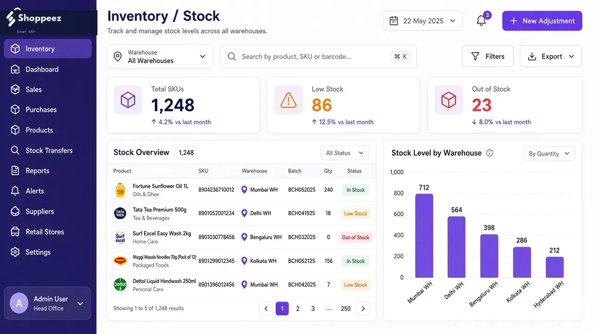Click SKU 8904236710012

tap(216, 190)
